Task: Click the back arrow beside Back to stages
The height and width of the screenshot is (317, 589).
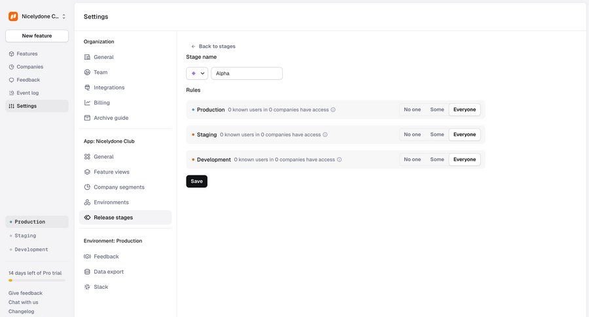Action: tap(193, 47)
